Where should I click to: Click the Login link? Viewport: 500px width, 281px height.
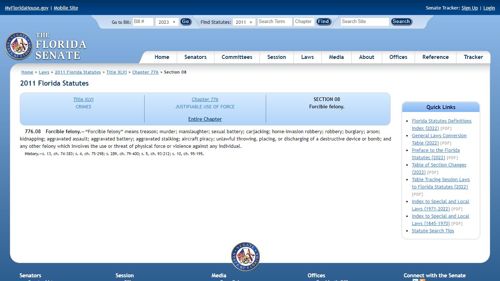click(x=489, y=8)
